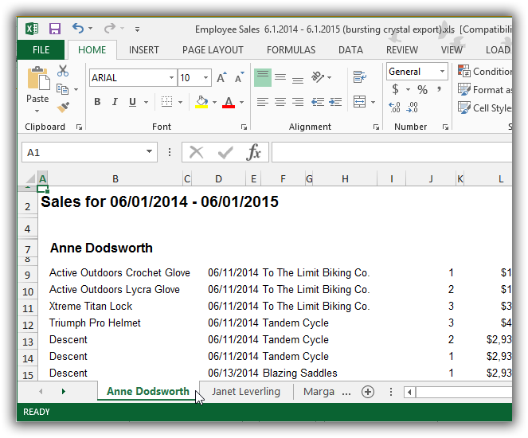Viewport: 528px width, 438px height.
Task: Open the Name Box dropdown arrow
Action: click(x=150, y=152)
